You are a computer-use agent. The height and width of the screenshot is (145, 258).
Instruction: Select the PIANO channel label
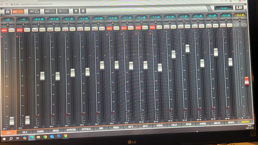point(40,131)
